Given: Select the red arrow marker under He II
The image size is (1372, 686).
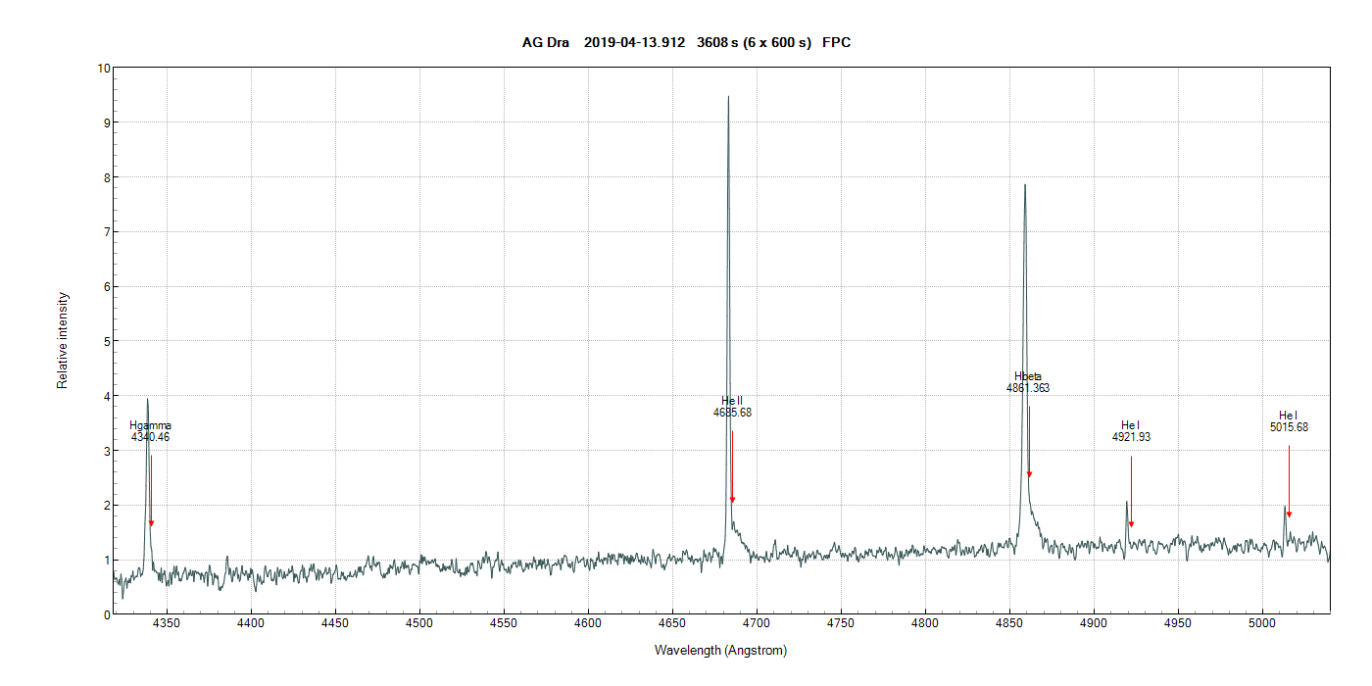Looking at the screenshot, I should (x=732, y=468).
